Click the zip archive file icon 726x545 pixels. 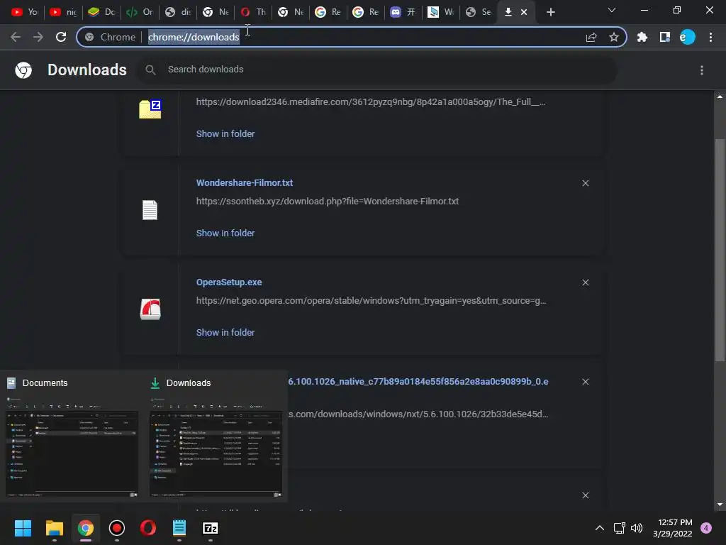coord(150,109)
